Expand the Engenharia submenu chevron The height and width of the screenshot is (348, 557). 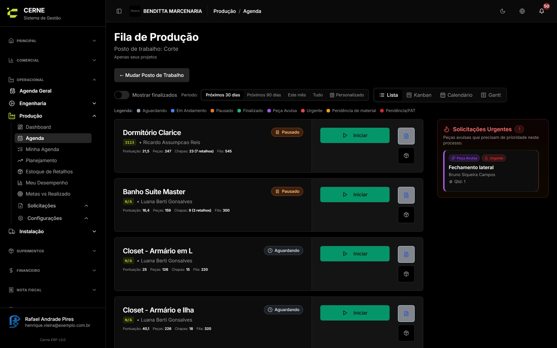(x=94, y=103)
